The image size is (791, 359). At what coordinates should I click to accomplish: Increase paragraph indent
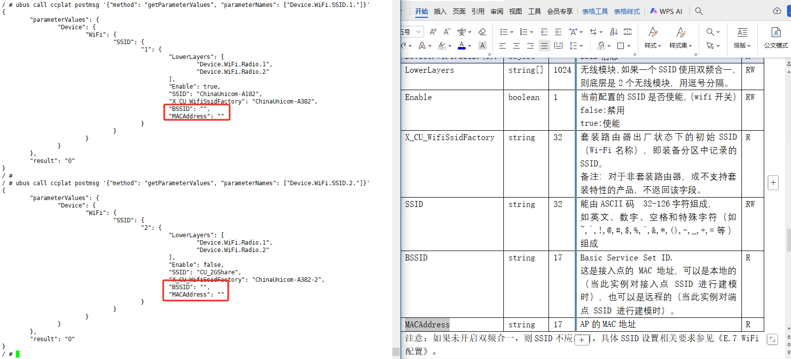pos(558,32)
